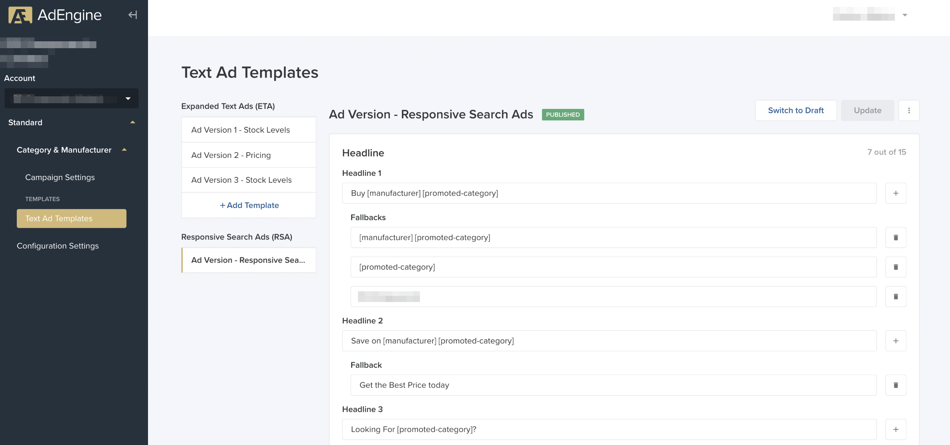Collapse Category & Manufacturer group
Viewport: 950px width, 445px height.
124,150
